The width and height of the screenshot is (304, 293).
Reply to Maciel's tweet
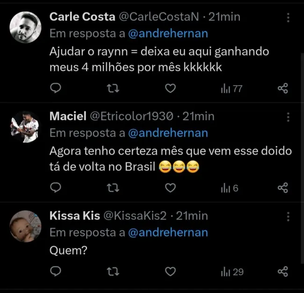56,188
